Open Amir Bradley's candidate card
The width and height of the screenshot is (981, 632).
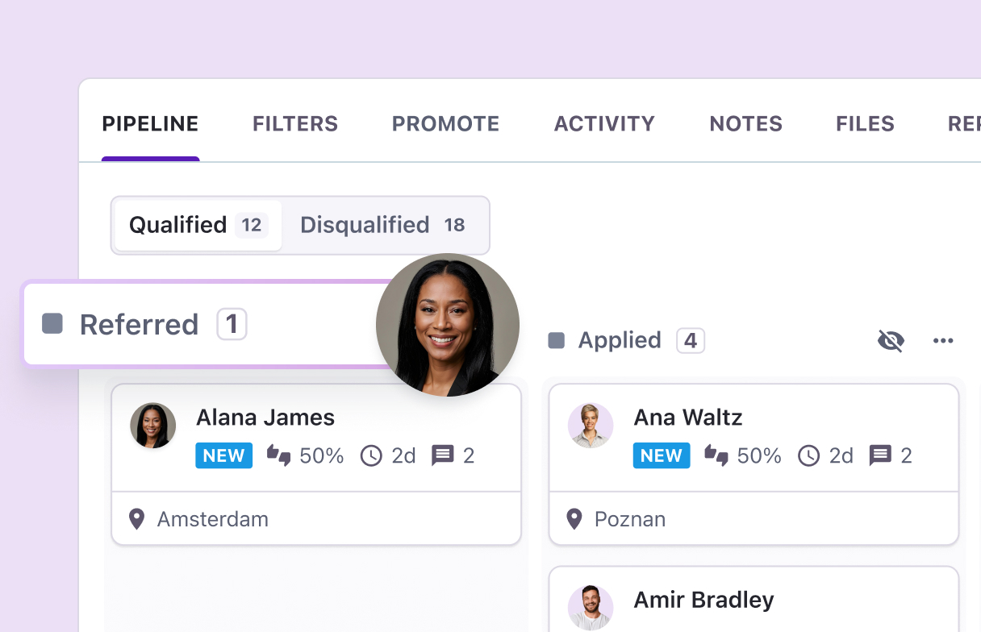703,600
